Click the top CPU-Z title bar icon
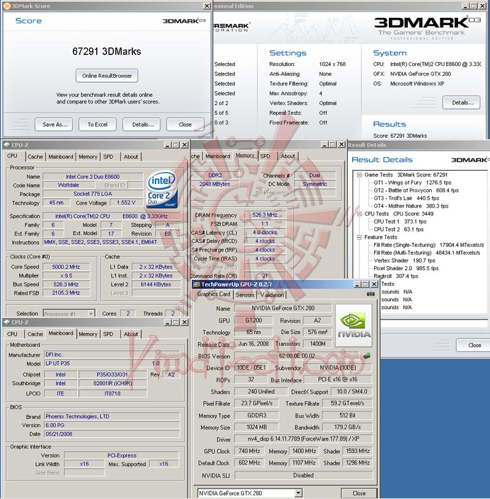Image resolution: width=490 pixels, height=499 pixels. click(6, 144)
